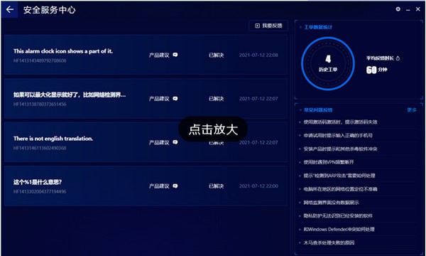
Task: Open FAQ about ARP attack handling
Action: [x=339, y=176]
